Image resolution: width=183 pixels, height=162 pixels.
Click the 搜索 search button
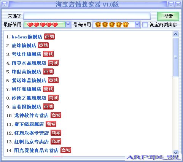(168, 16)
